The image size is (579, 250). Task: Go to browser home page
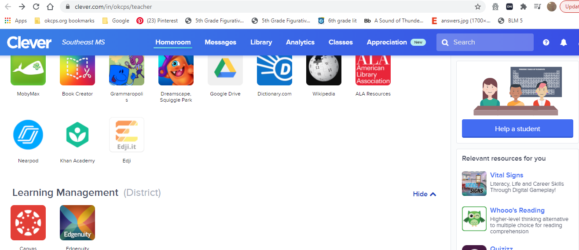50,7
